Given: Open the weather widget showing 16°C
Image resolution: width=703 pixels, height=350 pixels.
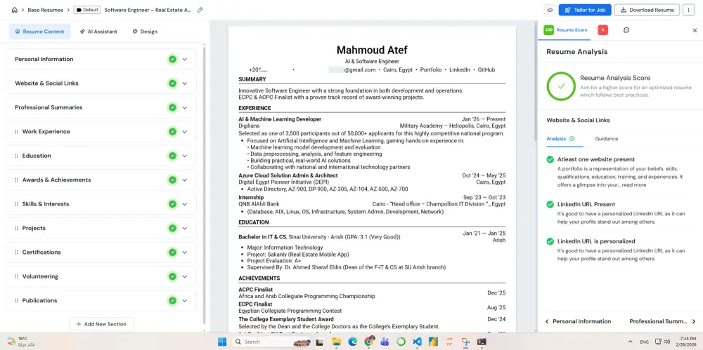Looking at the screenshot, I should click(21, 342).
